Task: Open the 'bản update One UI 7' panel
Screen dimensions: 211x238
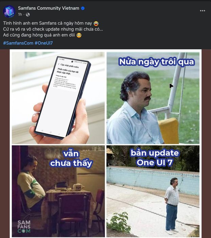Action: [x=153, y=191]
